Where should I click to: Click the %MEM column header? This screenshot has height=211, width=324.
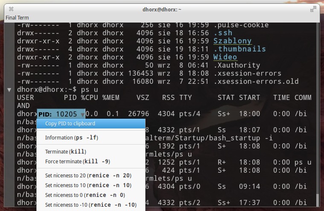click(111, 97)
